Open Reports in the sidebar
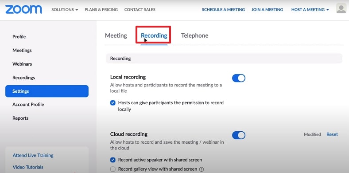349x173 pixels. click(x=20, y=118)
